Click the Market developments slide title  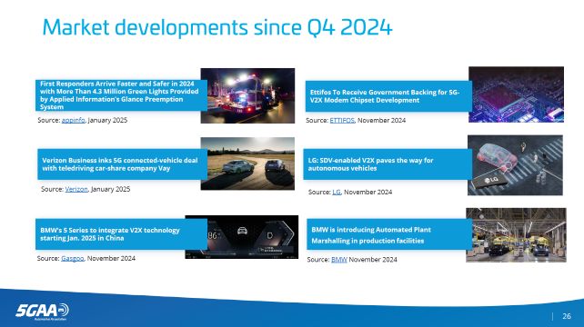point(217,27)
